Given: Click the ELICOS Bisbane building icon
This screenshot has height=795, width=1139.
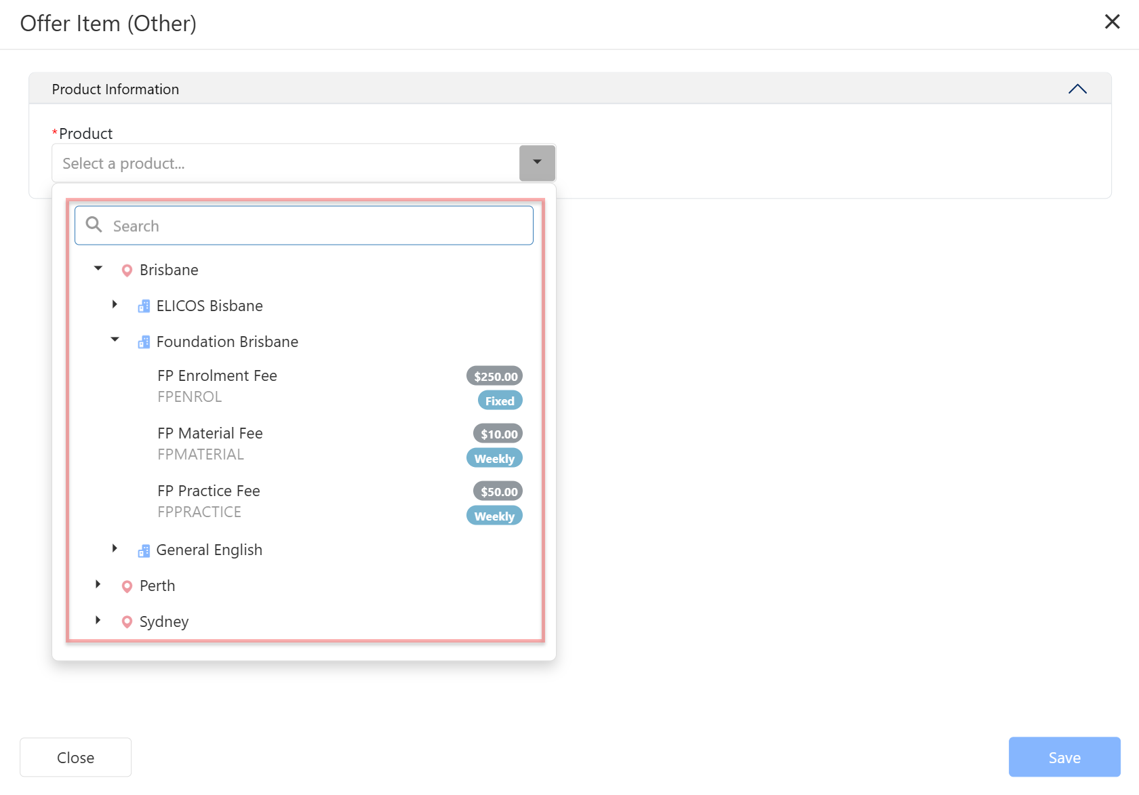Looking at the screenshot, I should (x=144, y=306).
